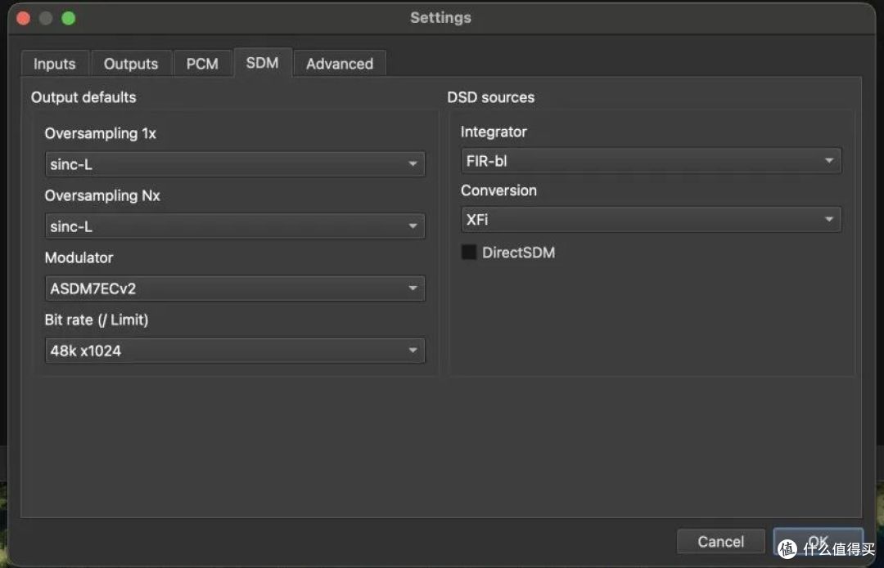Click the Oversampling Nx dropdown arrow
This screenshot has height=568, width=884.
point(413,226)
